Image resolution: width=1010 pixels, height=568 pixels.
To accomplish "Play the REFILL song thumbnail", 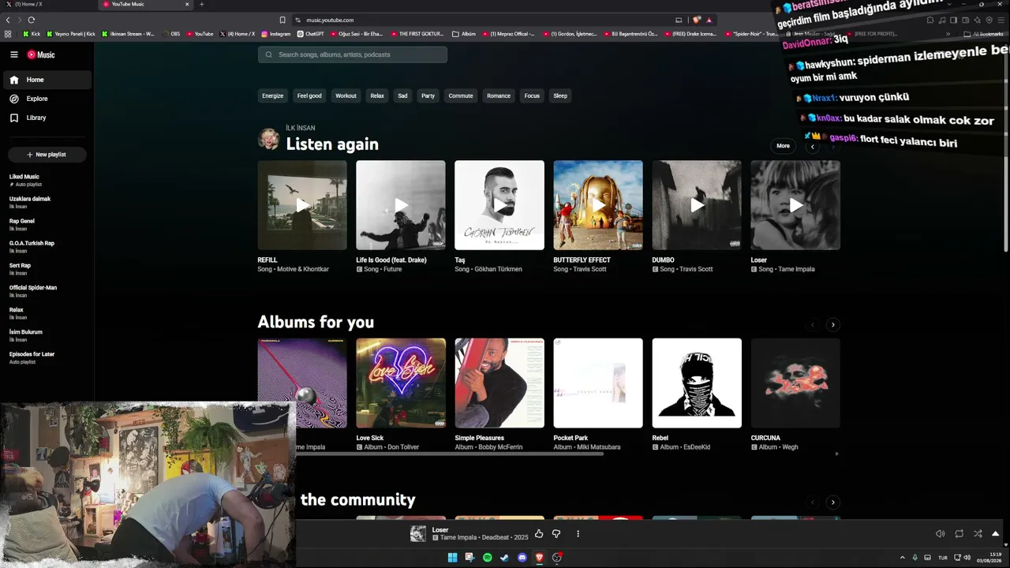I will pos(302,205).
